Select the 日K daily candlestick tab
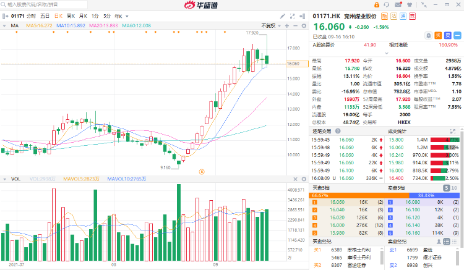Screen dimensions: 464x270 click(x=58, y=16)
